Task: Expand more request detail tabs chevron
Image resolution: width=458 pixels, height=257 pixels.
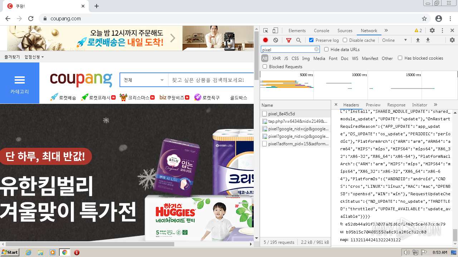Action: [x=435, y=105]
